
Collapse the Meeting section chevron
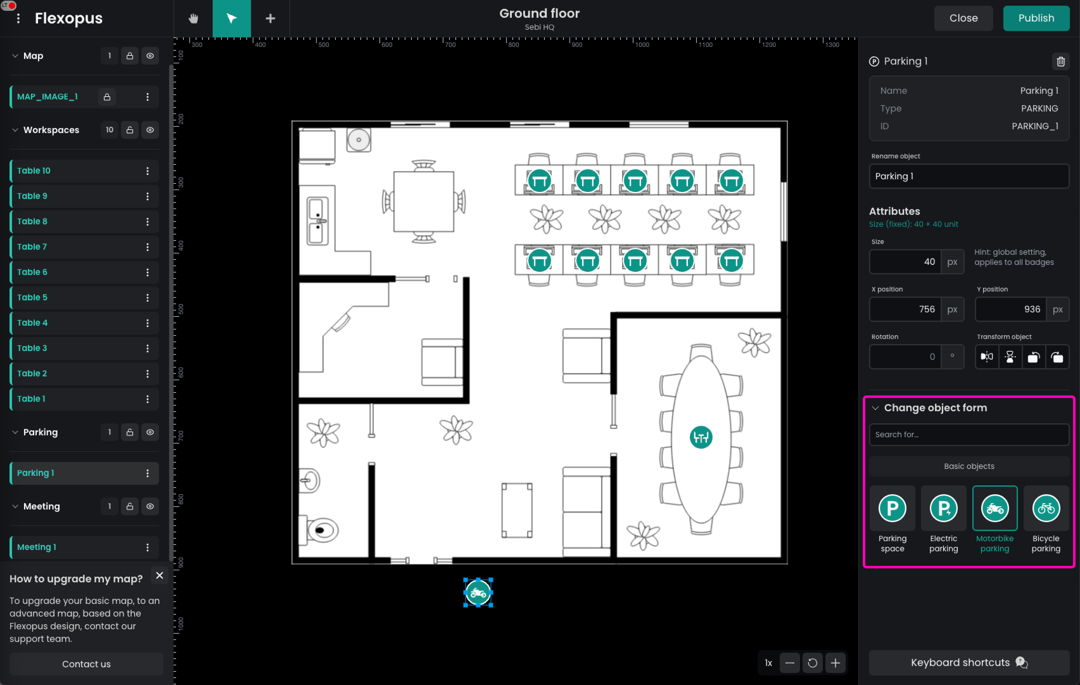click(15, 506)
